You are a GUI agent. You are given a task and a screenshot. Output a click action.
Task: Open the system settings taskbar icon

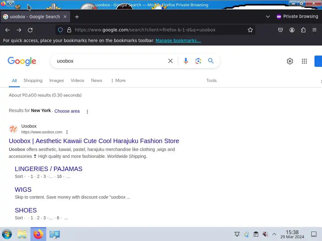coord(55,234)
